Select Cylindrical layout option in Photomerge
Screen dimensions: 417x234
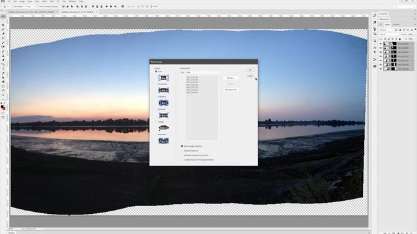(164, 103)
